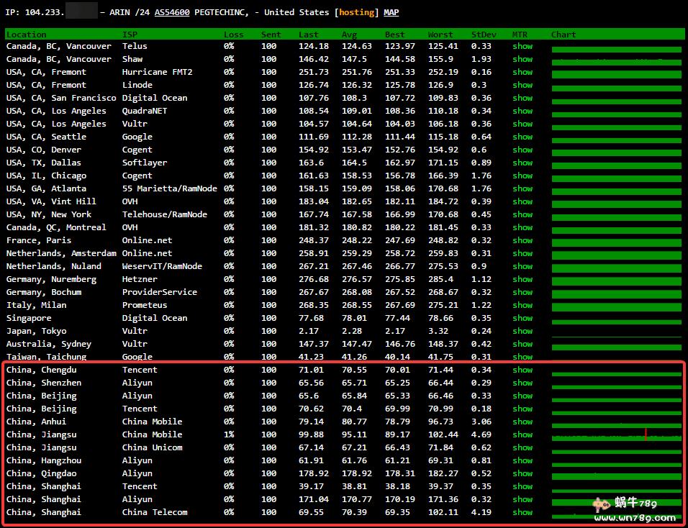Show MTR for San Francisco Digital Ocean
Screen dimensions: 688x528
[x=522, y=98]
